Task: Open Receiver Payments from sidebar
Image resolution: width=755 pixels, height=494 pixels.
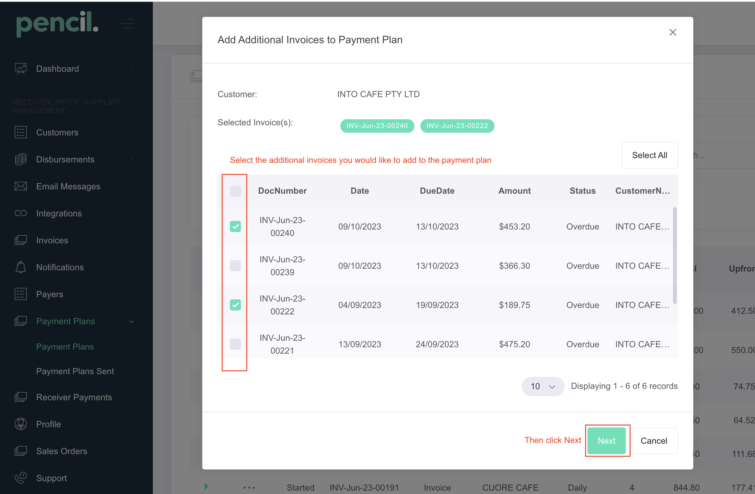Action: tap(74, 397)
